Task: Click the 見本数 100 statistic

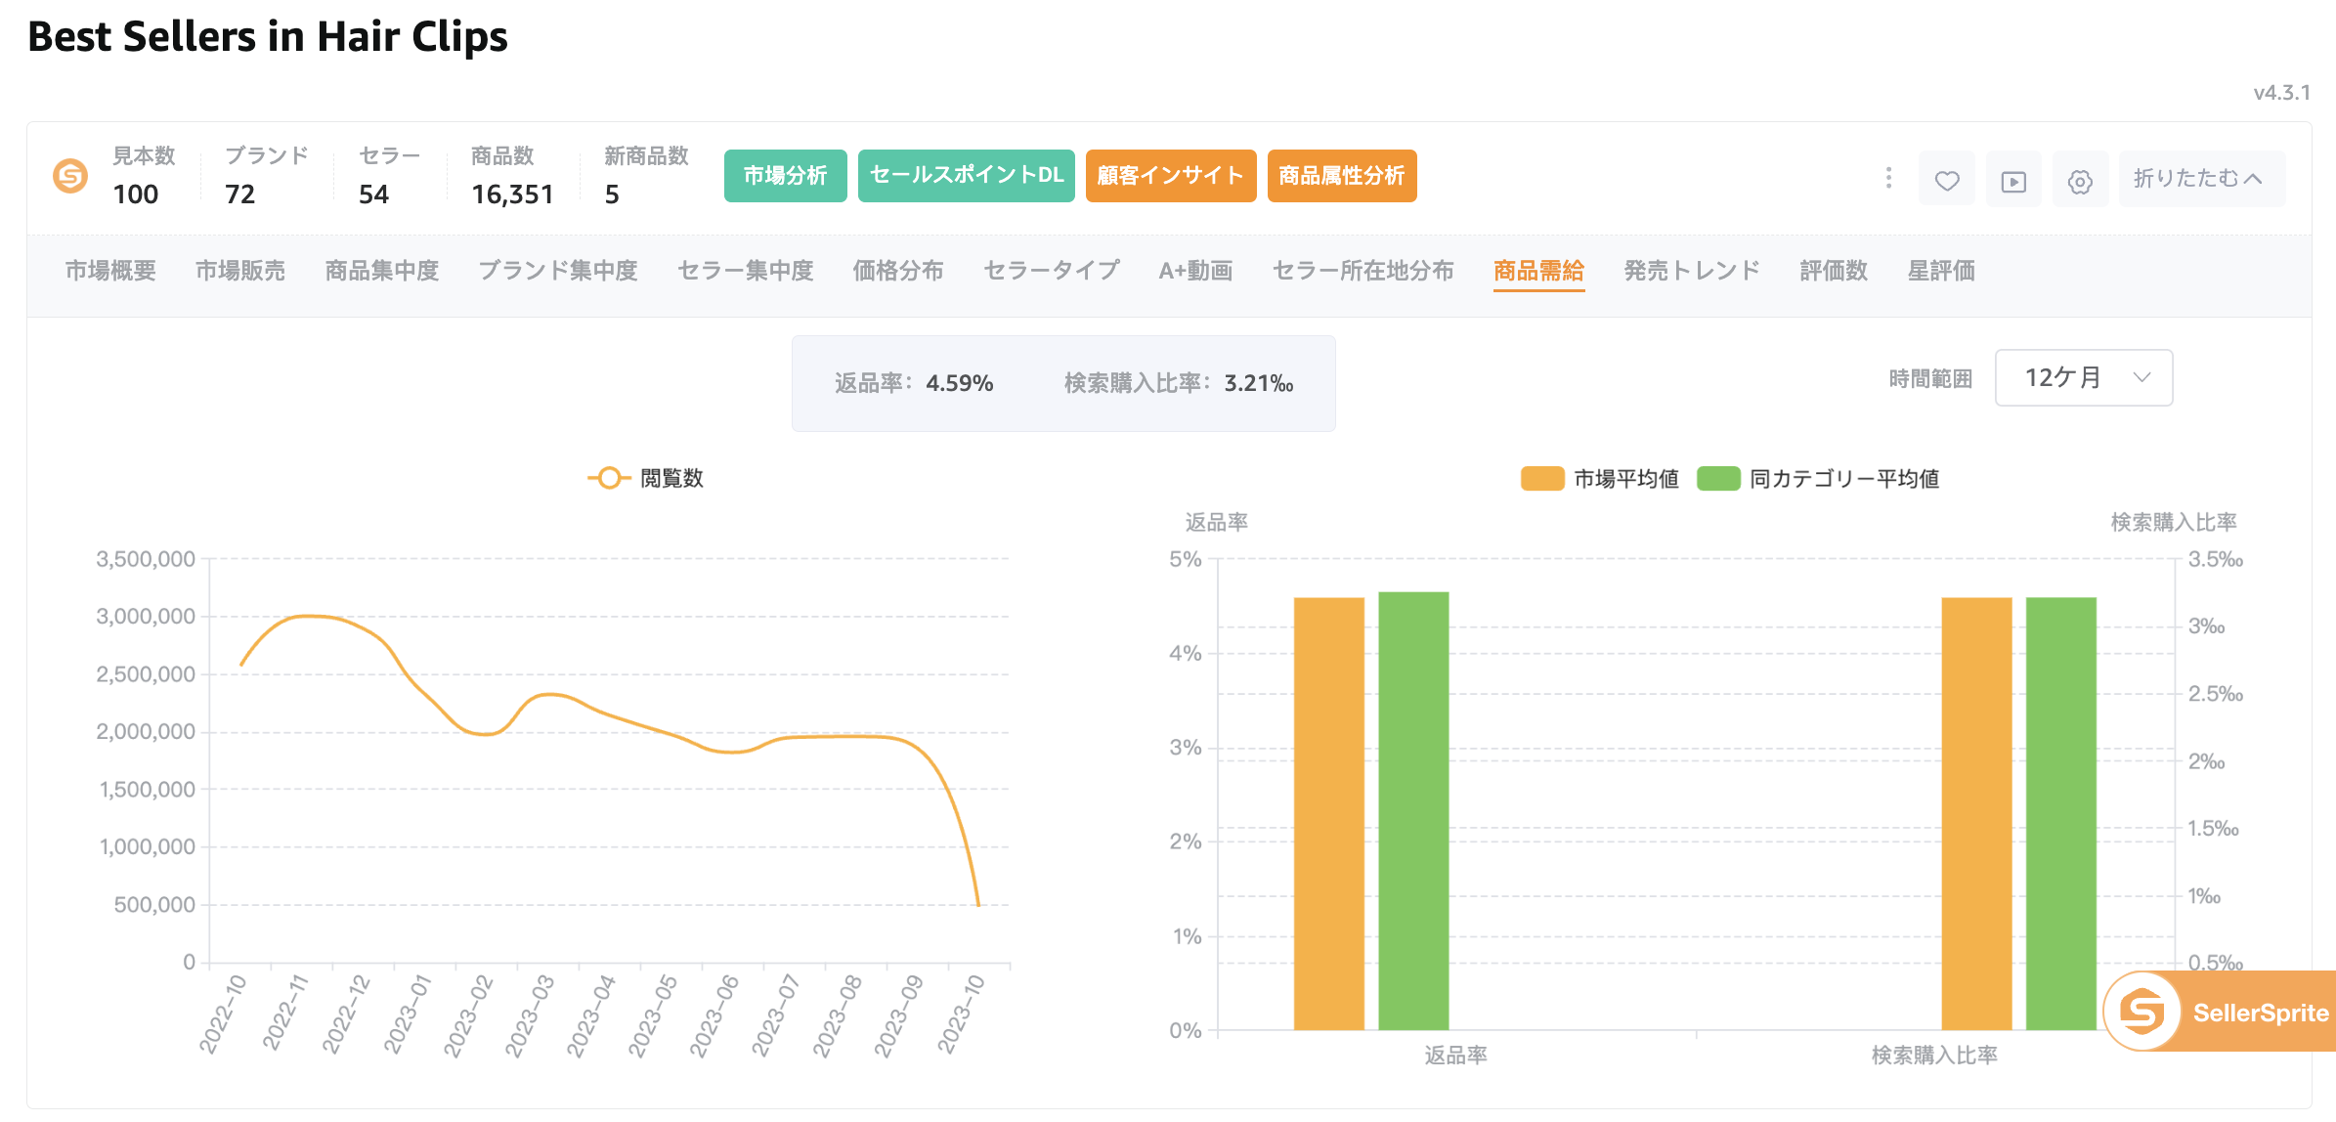Action: coord(144,176)
